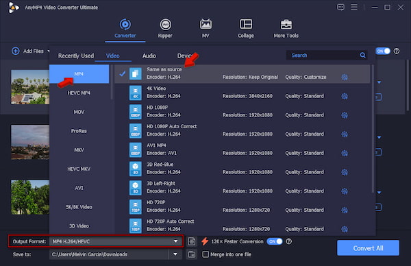Select HEVC MP4 format category

pyautogui.click(x=79, y=93)
